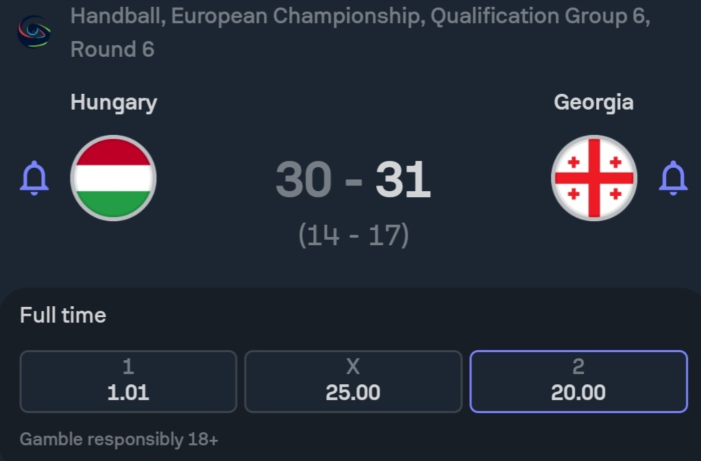Select away win odds 20.00
The image size is (701, 461).
[578, 382]
